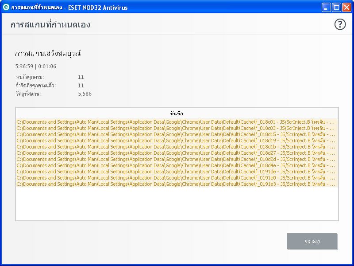Click the ตกลง button
Screen dimensions: 354x266
point(312,241)
